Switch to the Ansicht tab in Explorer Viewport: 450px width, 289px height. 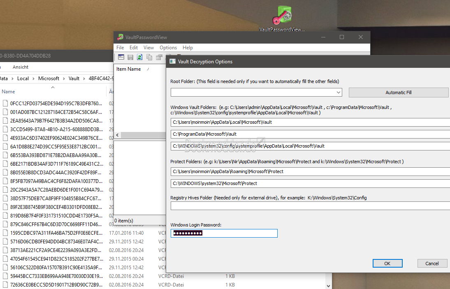click(x=21, y=67)
